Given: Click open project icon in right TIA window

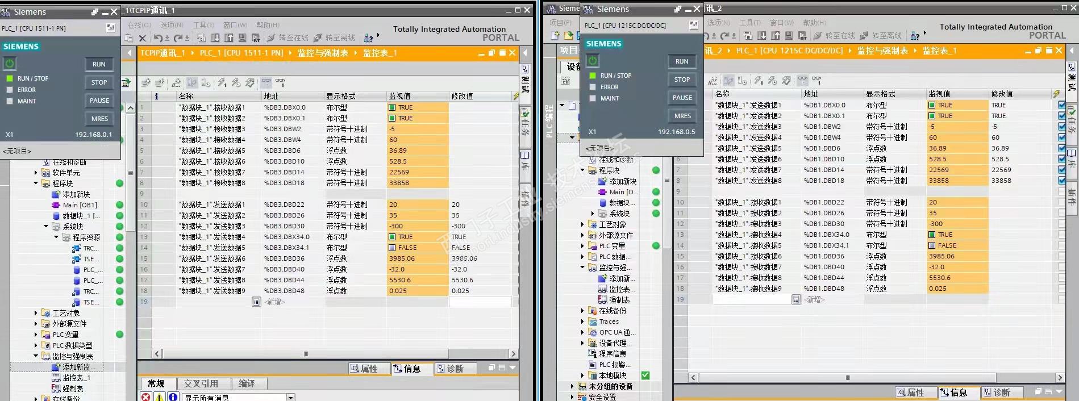Looking at the screenshot, I should click(x=568, y=36).
